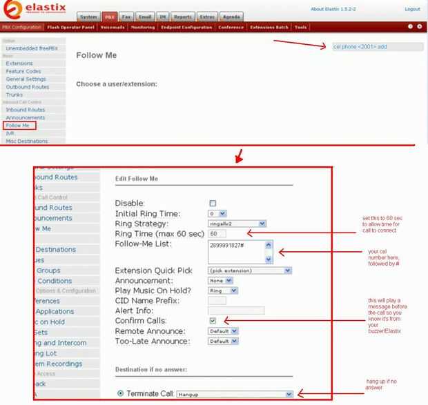Open Extensions in the sidebar
Screen dimensions: 428x405
click(x=19, y=63)
